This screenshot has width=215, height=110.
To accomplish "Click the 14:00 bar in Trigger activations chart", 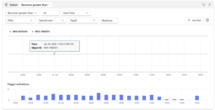I will (x=167, y=100).
